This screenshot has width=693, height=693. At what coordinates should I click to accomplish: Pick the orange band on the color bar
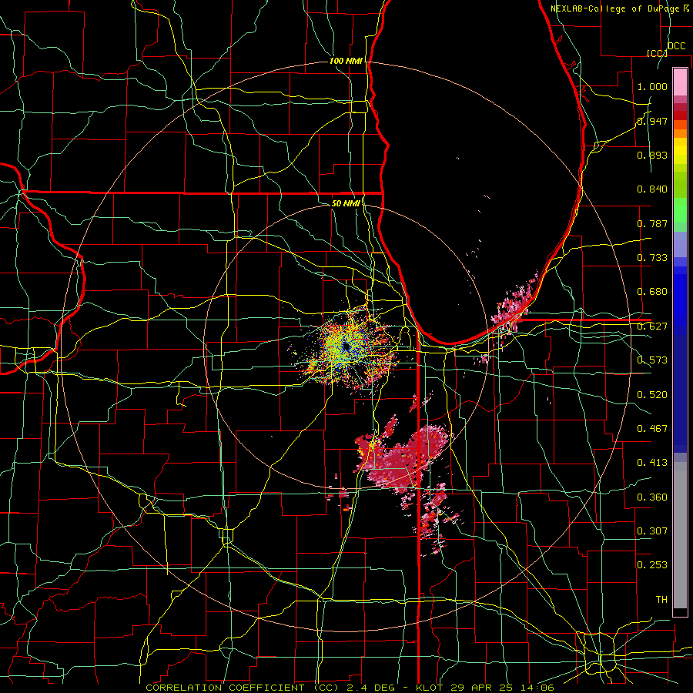point(680,133)
